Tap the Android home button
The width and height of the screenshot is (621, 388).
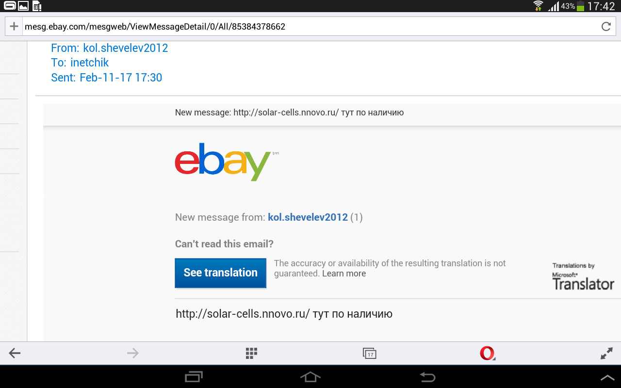tap(310, 377)
